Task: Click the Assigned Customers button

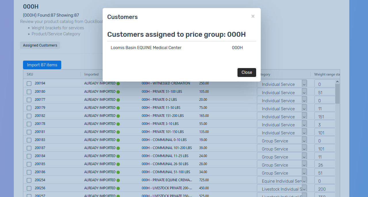Action: [x=40, y=45]
